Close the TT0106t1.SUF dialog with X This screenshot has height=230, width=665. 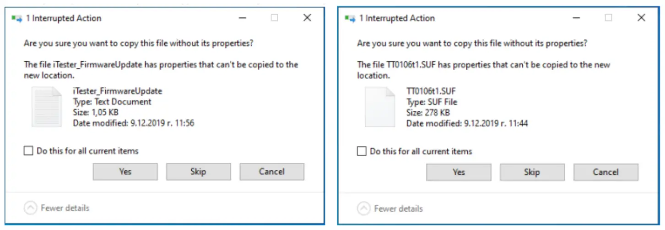coord(641,18)
